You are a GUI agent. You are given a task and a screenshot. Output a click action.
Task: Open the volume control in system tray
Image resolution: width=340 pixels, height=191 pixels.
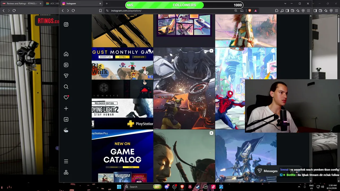click(322, 187)
